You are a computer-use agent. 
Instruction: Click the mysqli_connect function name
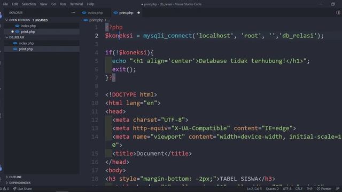click(x=167, y=36)
